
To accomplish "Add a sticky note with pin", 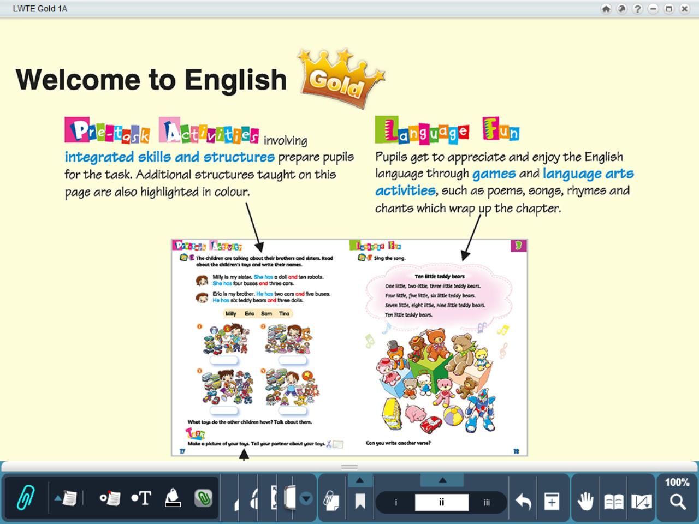I will pos(110,498).
